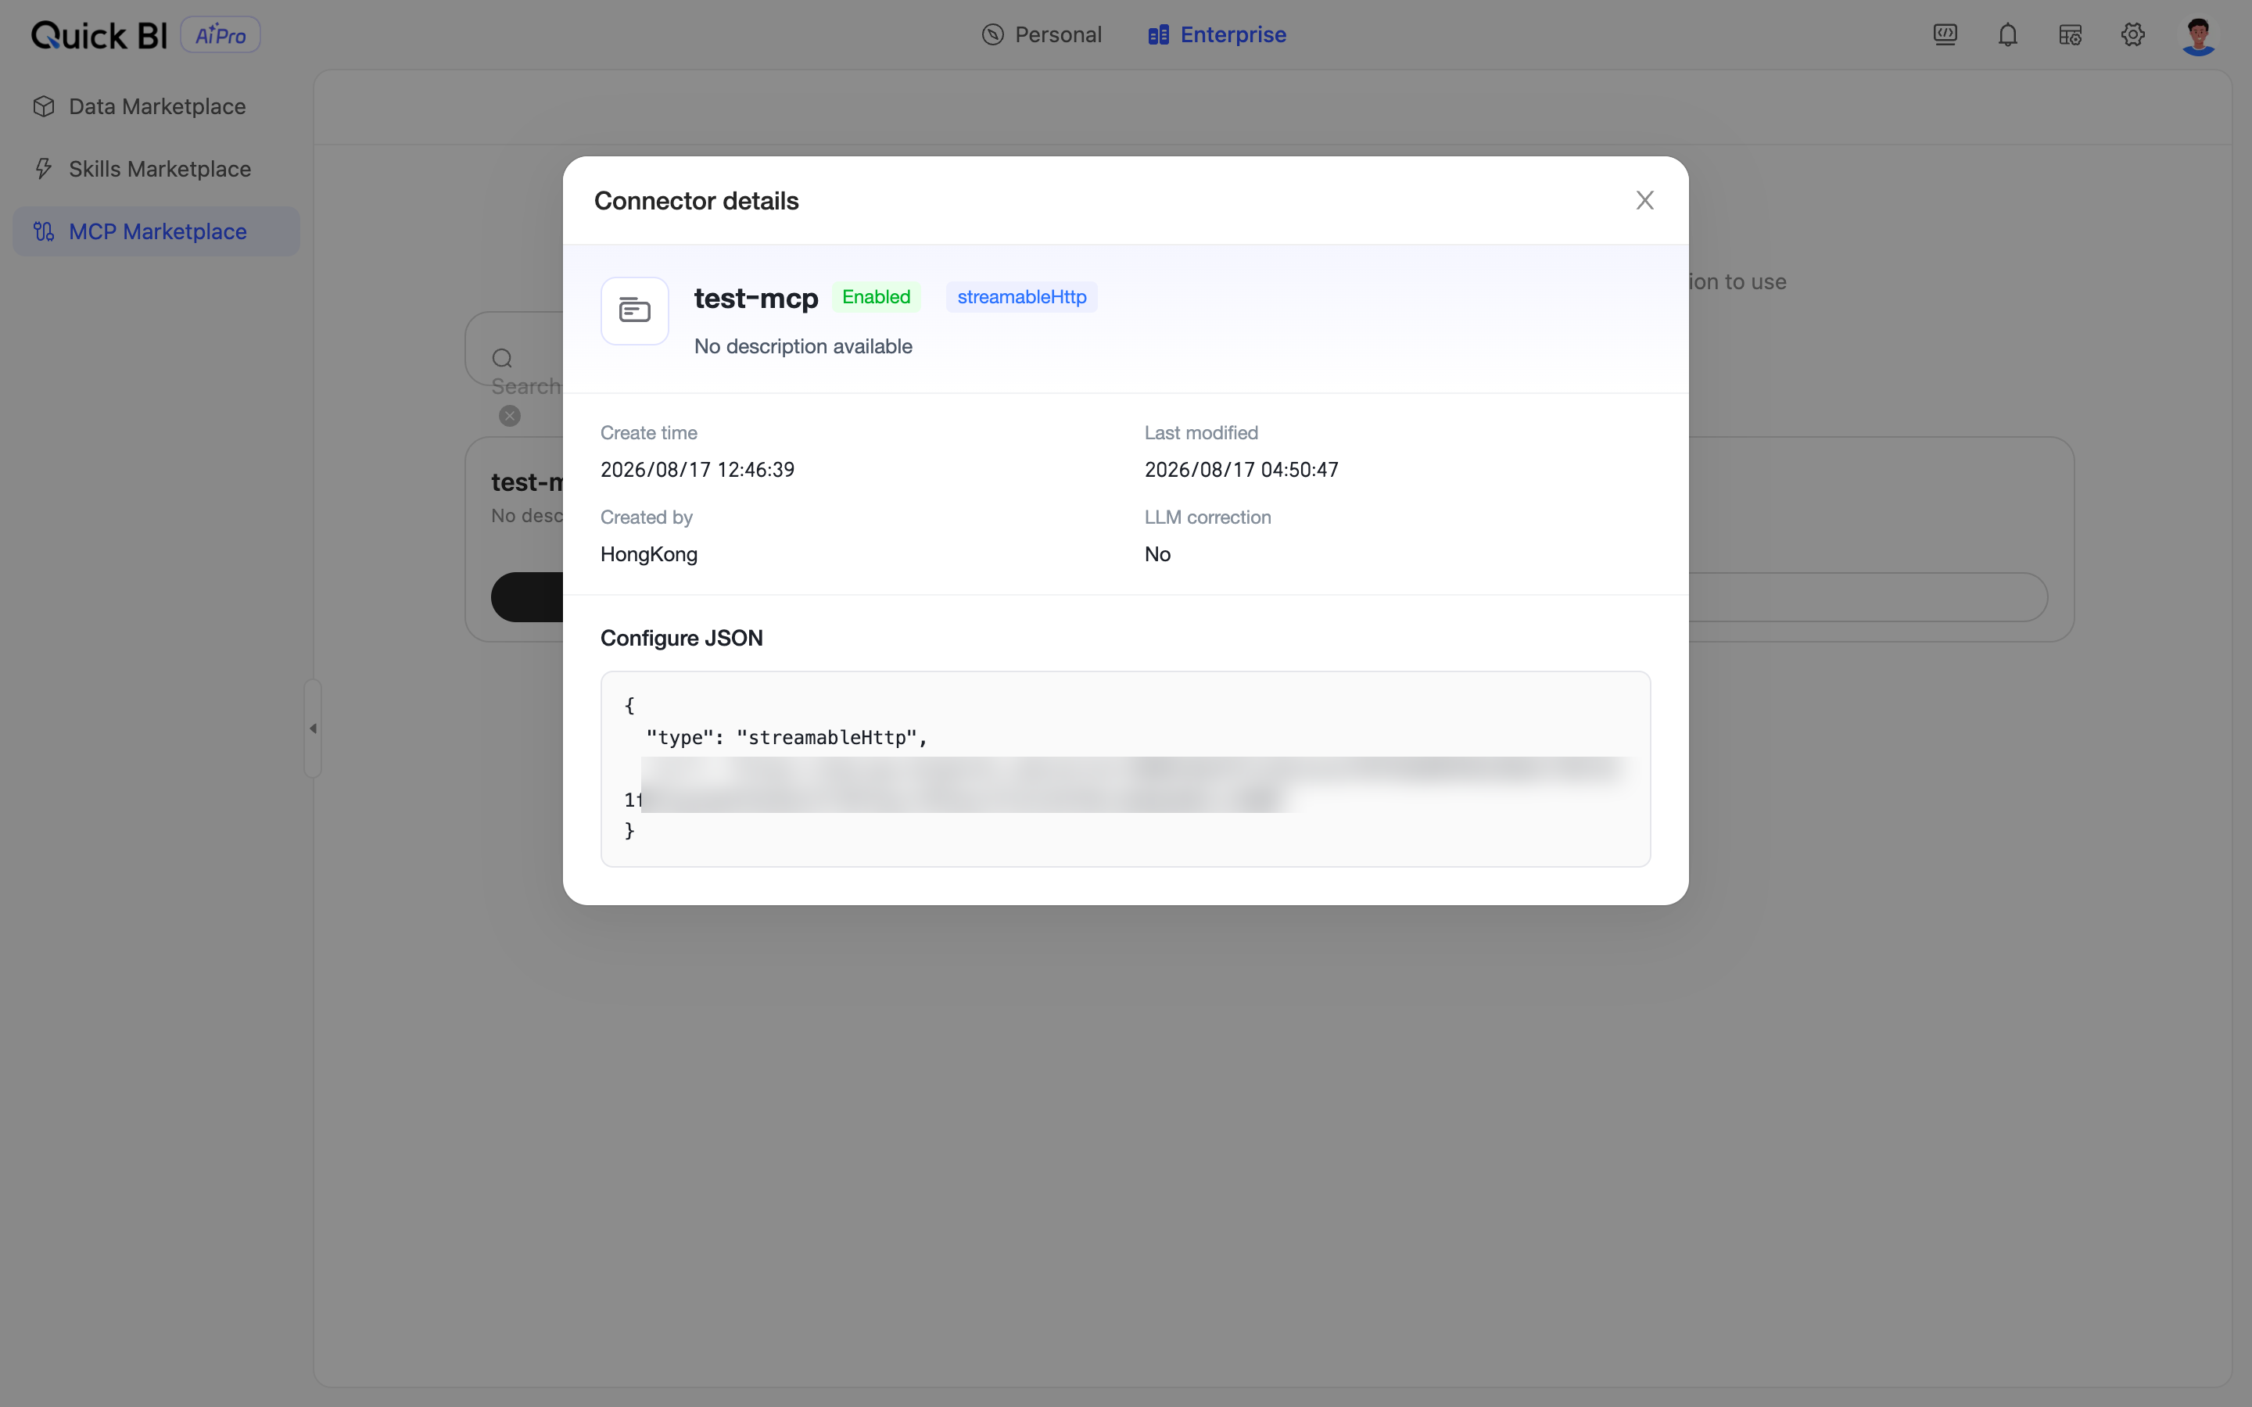
Task: Click the test-mcp connector card icon
Action: pyautogui.click(x=635, y=311)
